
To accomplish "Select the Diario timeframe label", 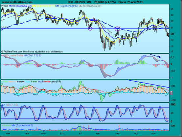I will (122, 2).
